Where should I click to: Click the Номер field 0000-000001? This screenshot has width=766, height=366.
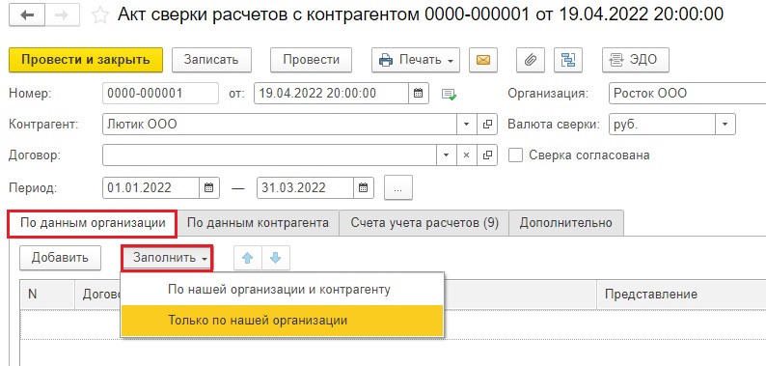(x=160, y=93)
